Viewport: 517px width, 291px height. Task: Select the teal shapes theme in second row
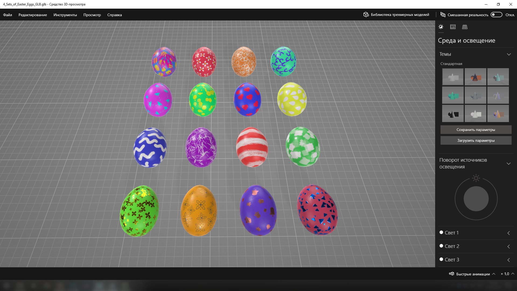click(453, 95)
